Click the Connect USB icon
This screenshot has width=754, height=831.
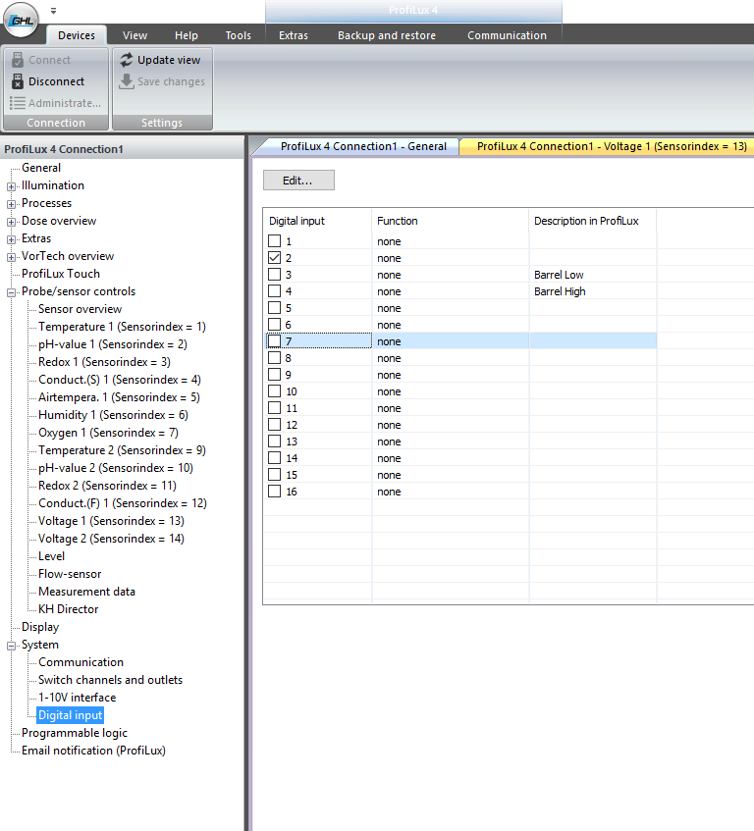(18, 60)
